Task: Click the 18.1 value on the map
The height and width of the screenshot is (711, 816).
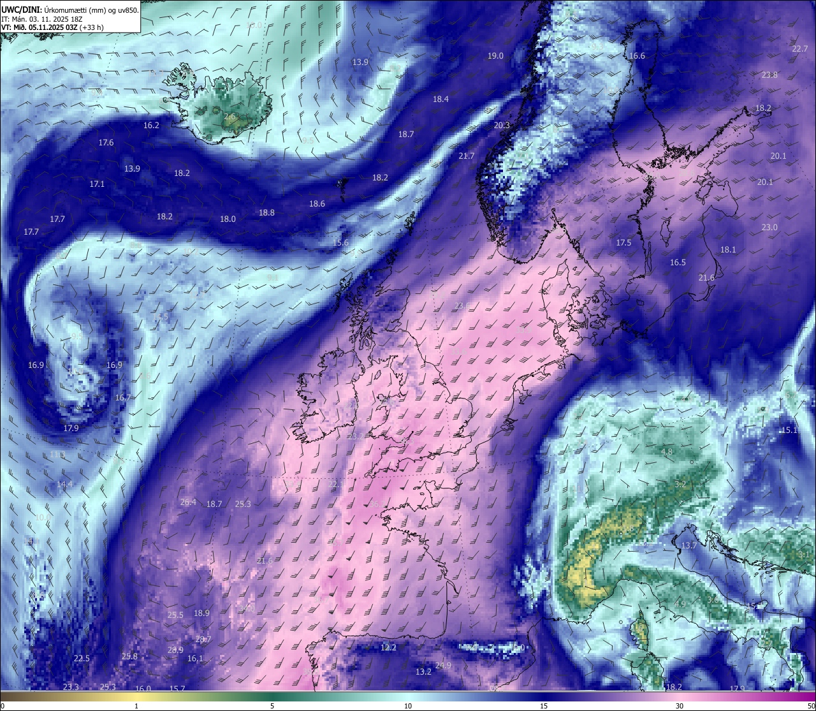Action: 728,250
